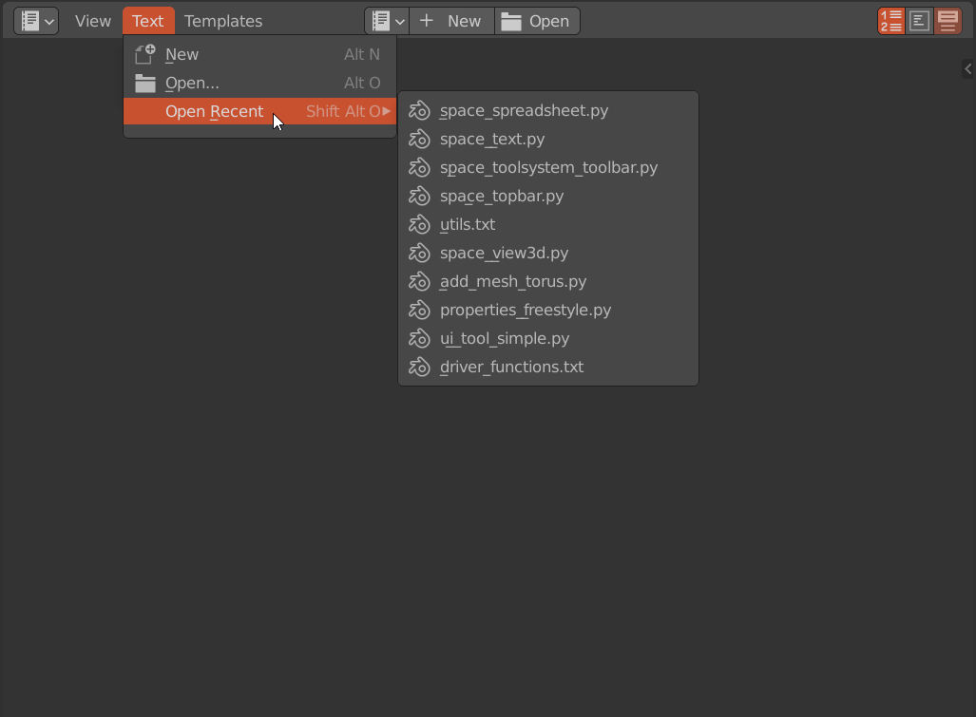Click the folder icon beside Open...
The image size is (976, 717).
145,83
